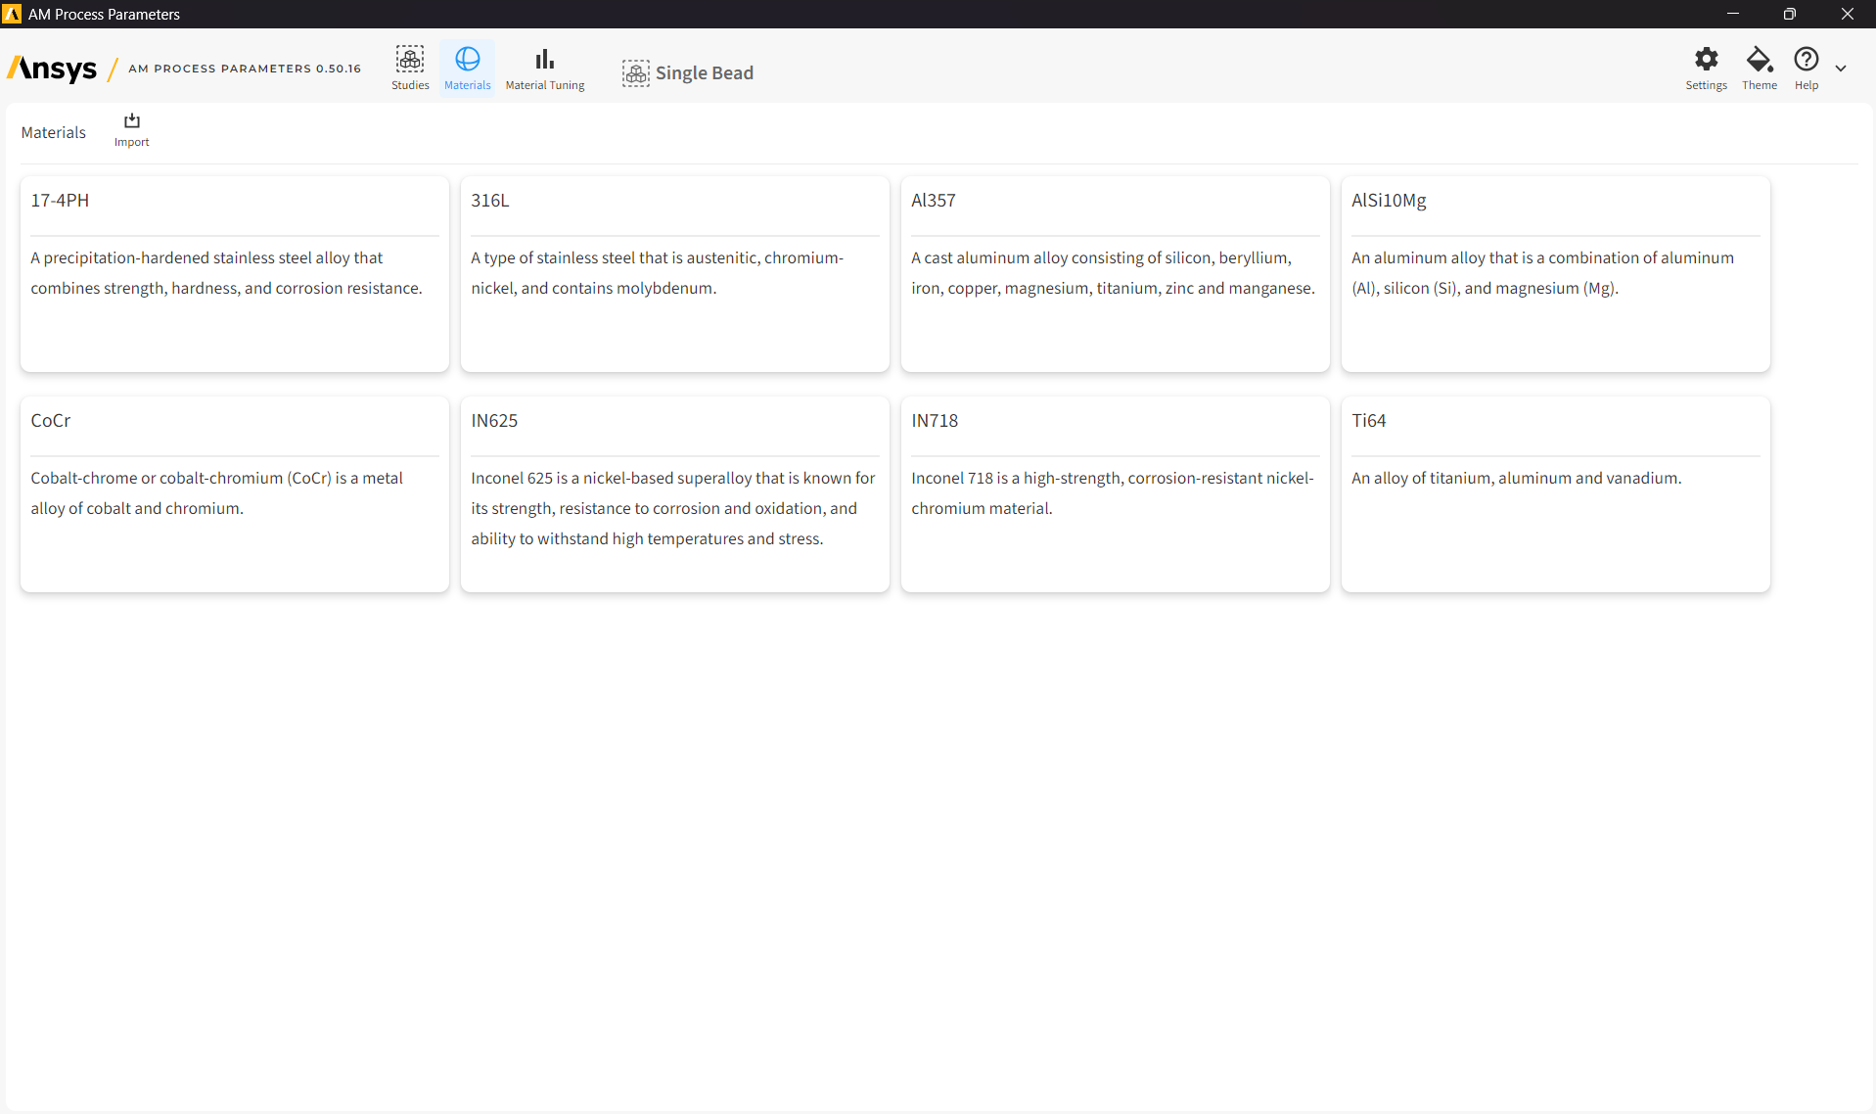Restore down the application window
The image size is (1876, 1114).
pos(1790,14)
